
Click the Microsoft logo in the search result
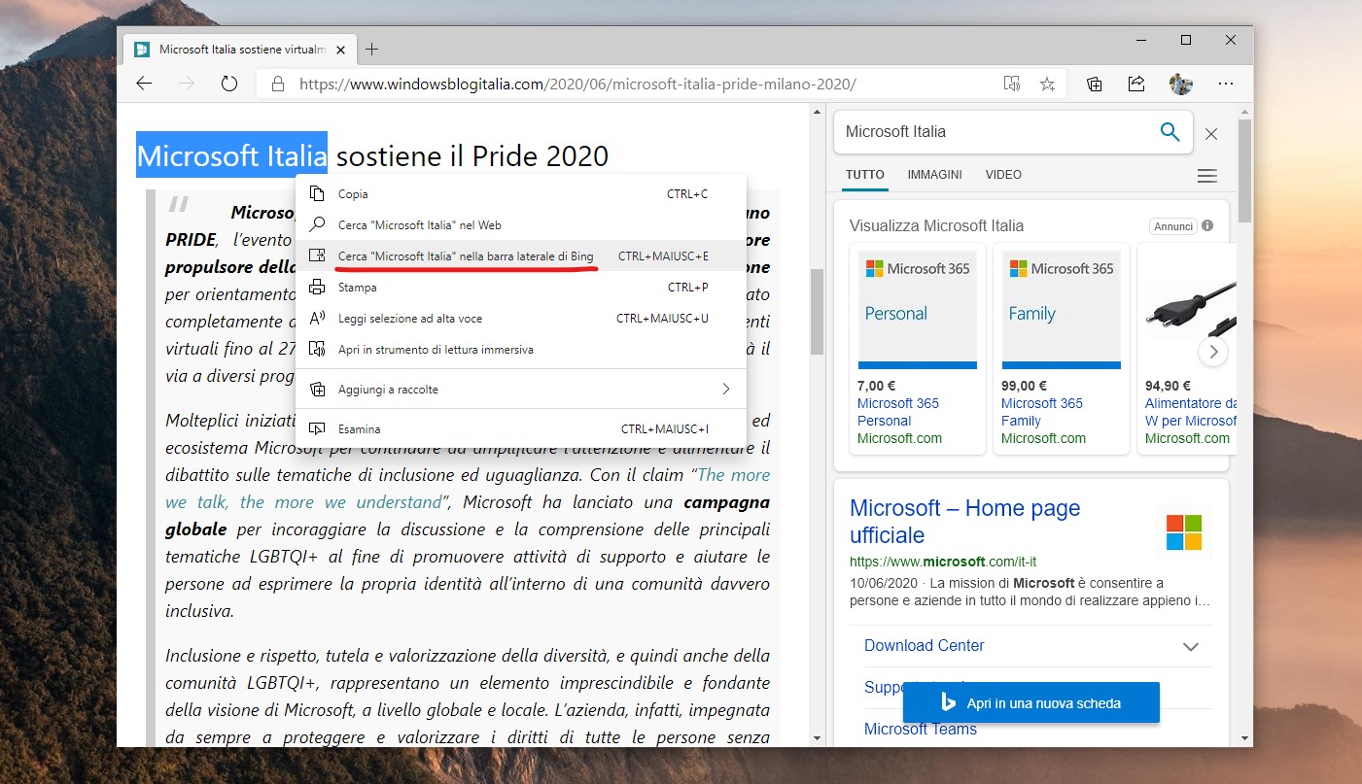(1184, 532)
